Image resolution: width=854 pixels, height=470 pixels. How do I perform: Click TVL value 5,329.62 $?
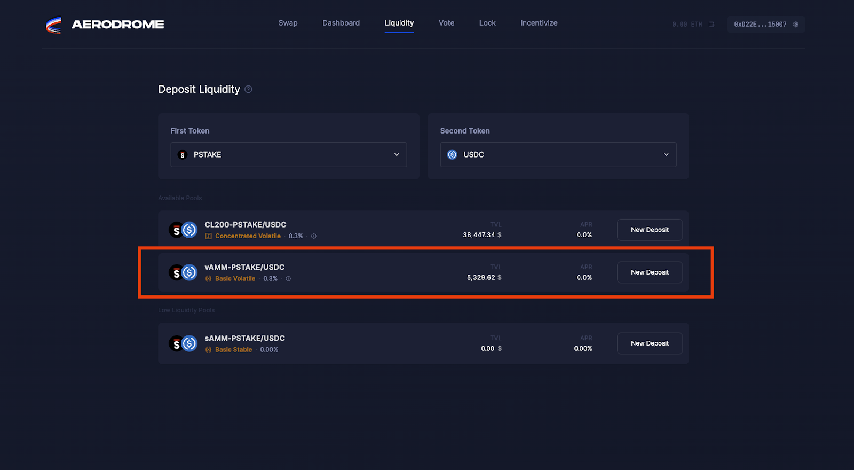tap(484, 278)
